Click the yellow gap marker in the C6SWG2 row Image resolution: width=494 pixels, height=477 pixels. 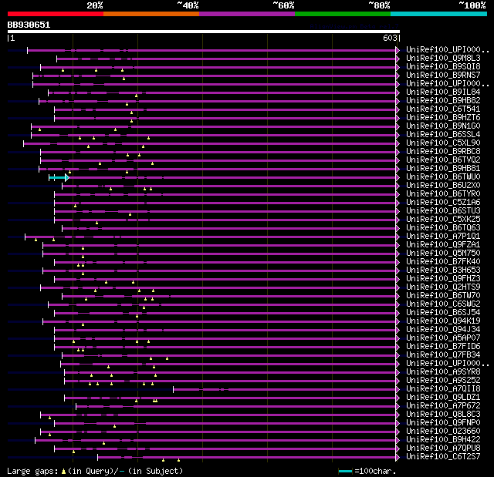pyautogui.click(x=144, y=307)
